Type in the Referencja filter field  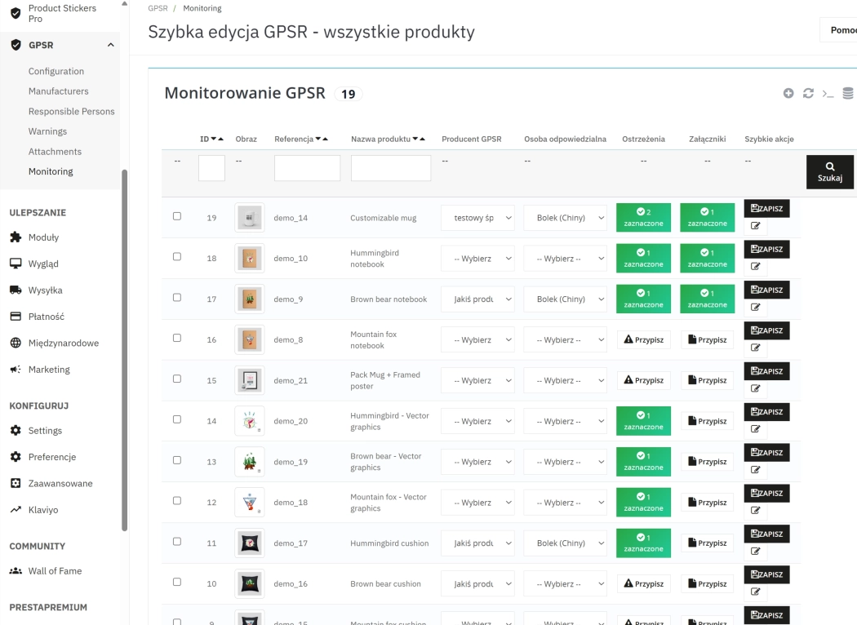pos(307,167)
